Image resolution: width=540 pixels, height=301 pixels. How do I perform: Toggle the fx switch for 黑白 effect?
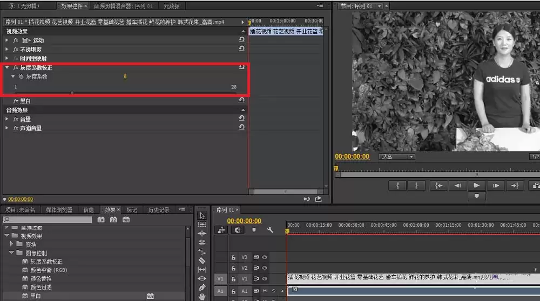(x=16, y=101)
